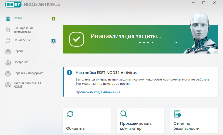Open Учетная запись ESET HOME
The height and width of the screenshot is (135, 223).
[x=27, y=85]
